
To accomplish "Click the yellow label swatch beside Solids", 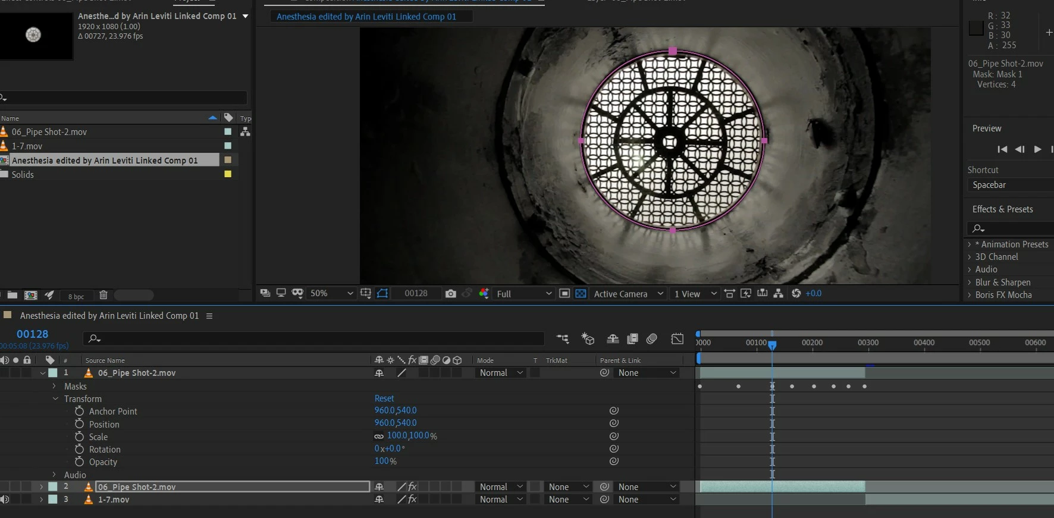I will click(x=227, y=174).
